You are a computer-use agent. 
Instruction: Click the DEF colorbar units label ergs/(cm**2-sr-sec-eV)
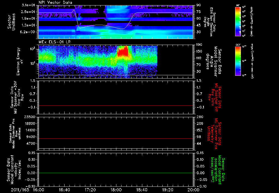coord(252,61)
